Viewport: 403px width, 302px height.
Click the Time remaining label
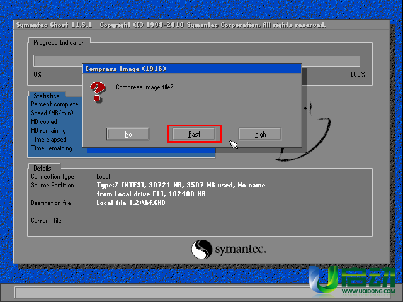pyautogui.click(x=52, y=148)
